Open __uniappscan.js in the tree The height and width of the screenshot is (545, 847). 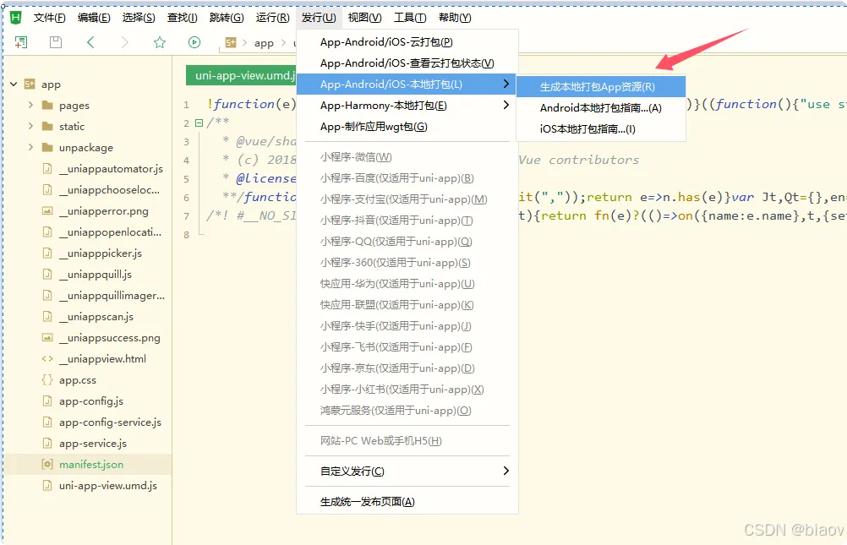[x=96, y=317]
